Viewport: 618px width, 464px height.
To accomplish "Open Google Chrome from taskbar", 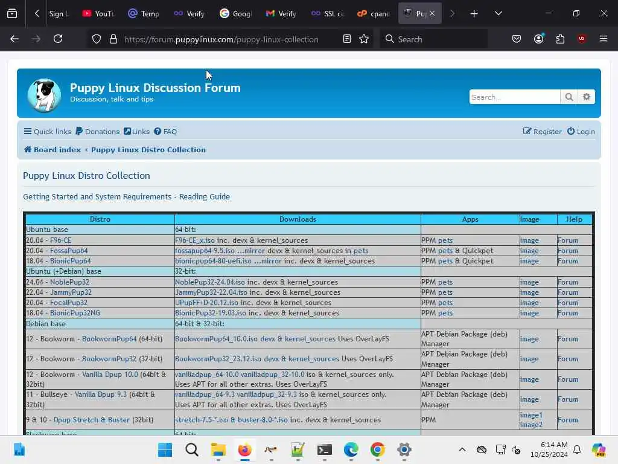I will point(378,449).
